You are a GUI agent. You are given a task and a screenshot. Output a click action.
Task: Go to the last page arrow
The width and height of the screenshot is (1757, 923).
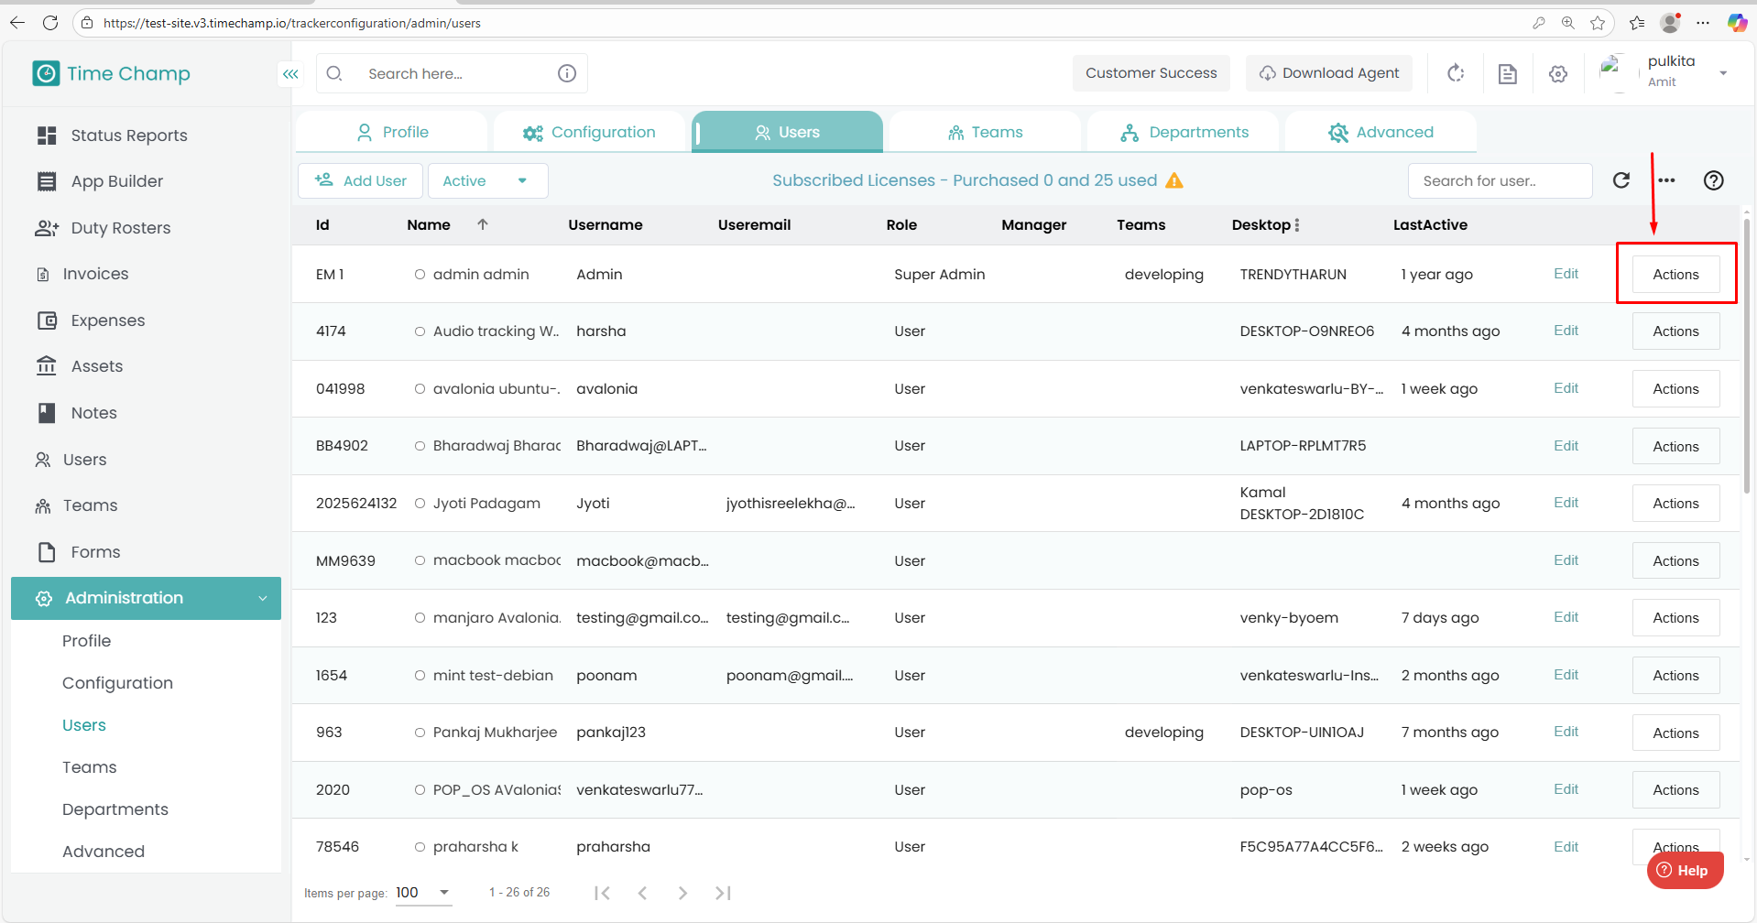click(x=723, y=893)
